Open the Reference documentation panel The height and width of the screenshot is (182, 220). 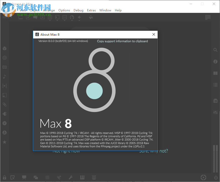215,73
